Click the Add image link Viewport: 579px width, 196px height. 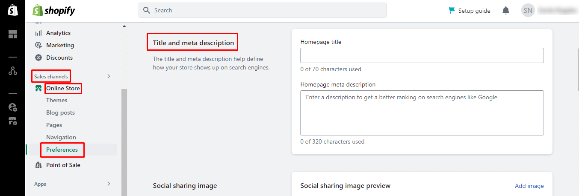coord(529,186)
